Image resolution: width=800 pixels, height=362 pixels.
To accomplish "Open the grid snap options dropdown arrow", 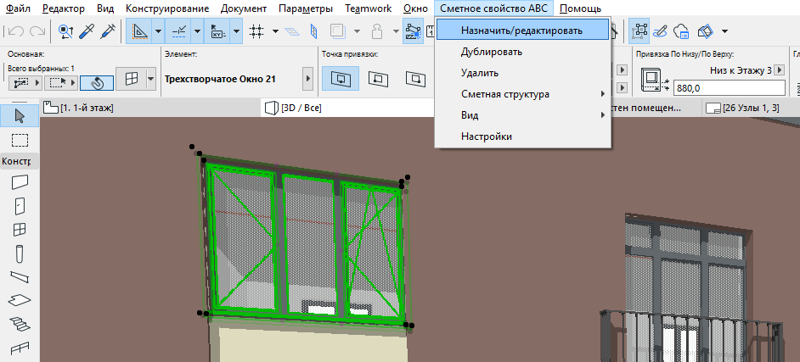I will point(275,31).
